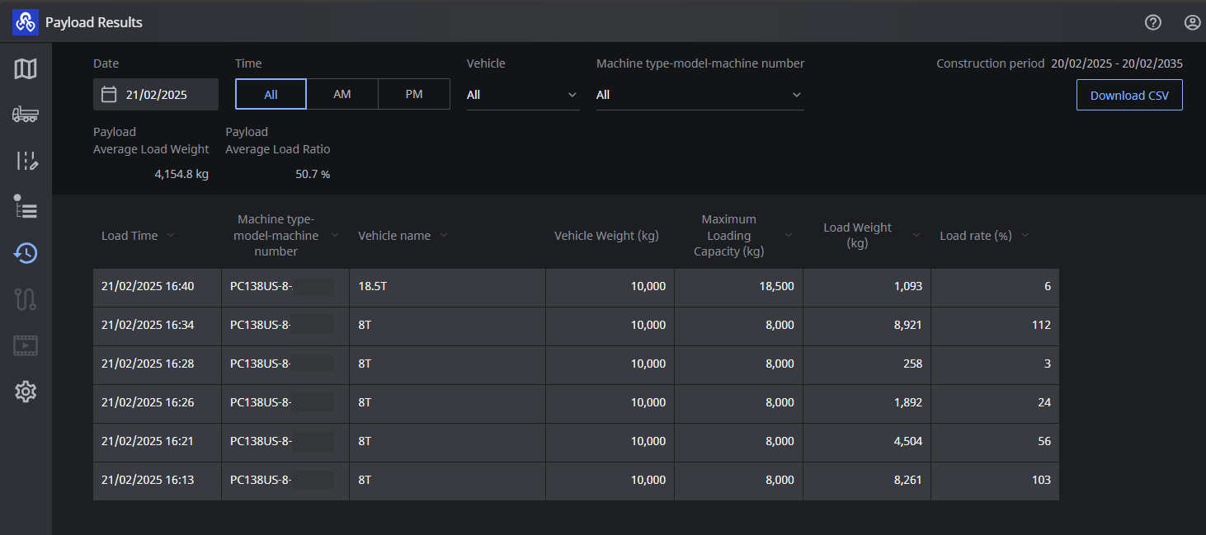
Task: Open the help question mark icon
Action: pos(1153,22)
